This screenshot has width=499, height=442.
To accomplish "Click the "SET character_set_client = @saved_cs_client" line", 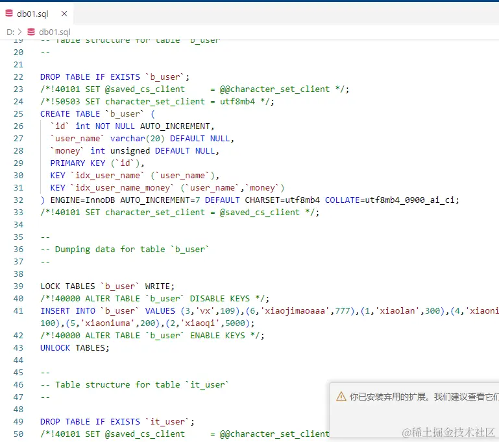I will pyautogui.click(x=180, y=213).
